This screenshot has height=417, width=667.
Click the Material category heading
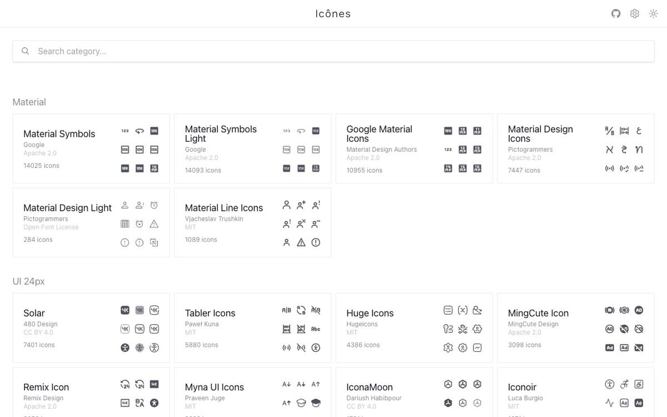[29, 102]
